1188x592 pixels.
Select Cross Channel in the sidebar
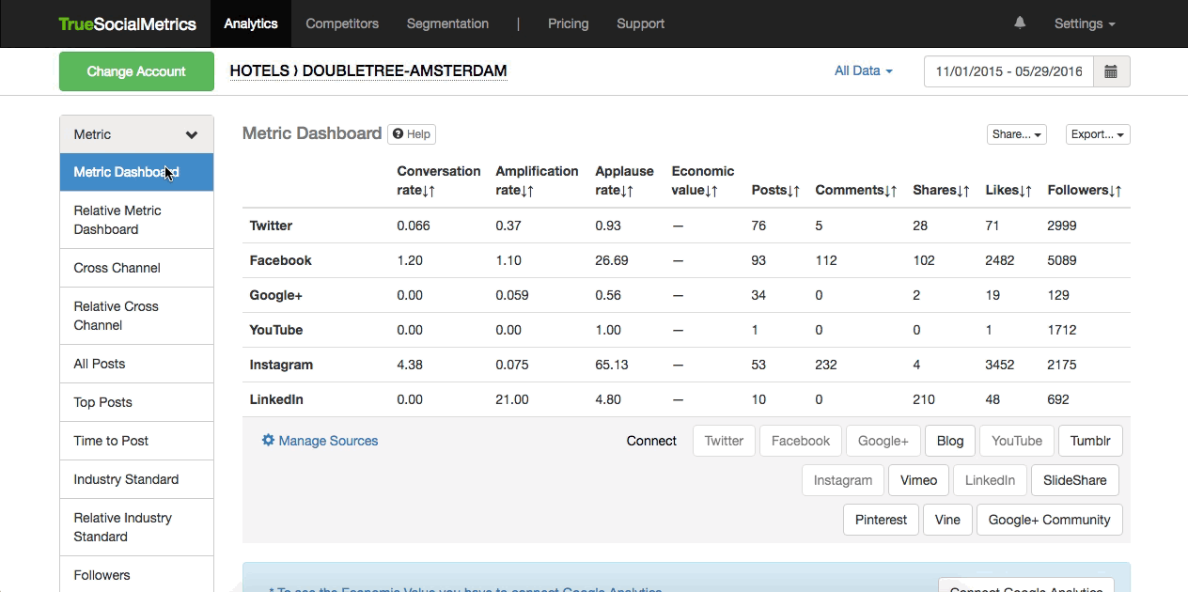pos(117,268)
